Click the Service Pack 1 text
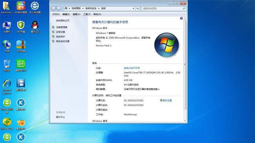 pyautogui.click(x=104, y=46)
